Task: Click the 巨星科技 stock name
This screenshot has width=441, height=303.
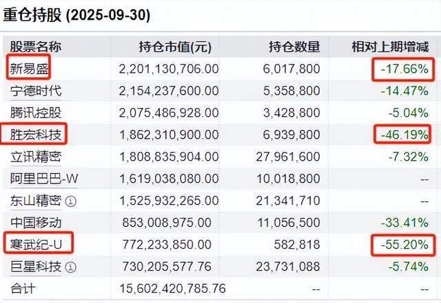Action: click(34, 266)
